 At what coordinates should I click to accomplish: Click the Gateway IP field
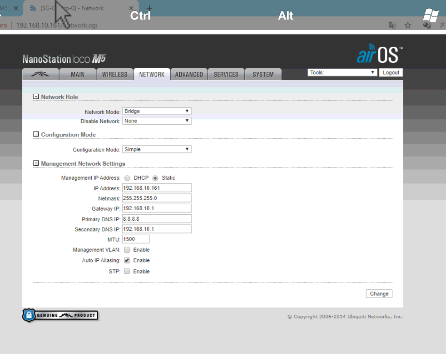click(x=157, y=208)
